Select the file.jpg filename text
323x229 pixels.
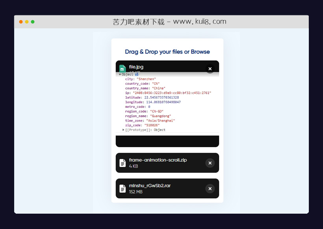136,67
